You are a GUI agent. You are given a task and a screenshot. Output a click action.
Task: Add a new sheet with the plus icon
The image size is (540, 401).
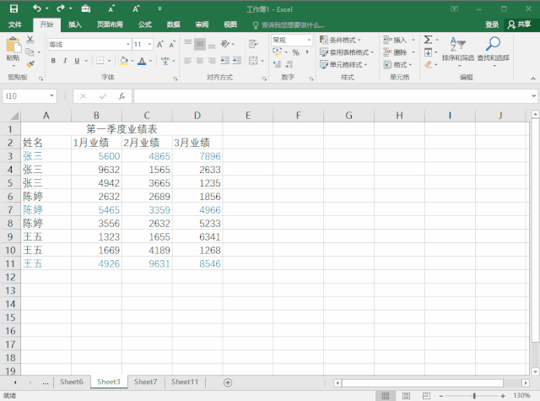(228, 382)
